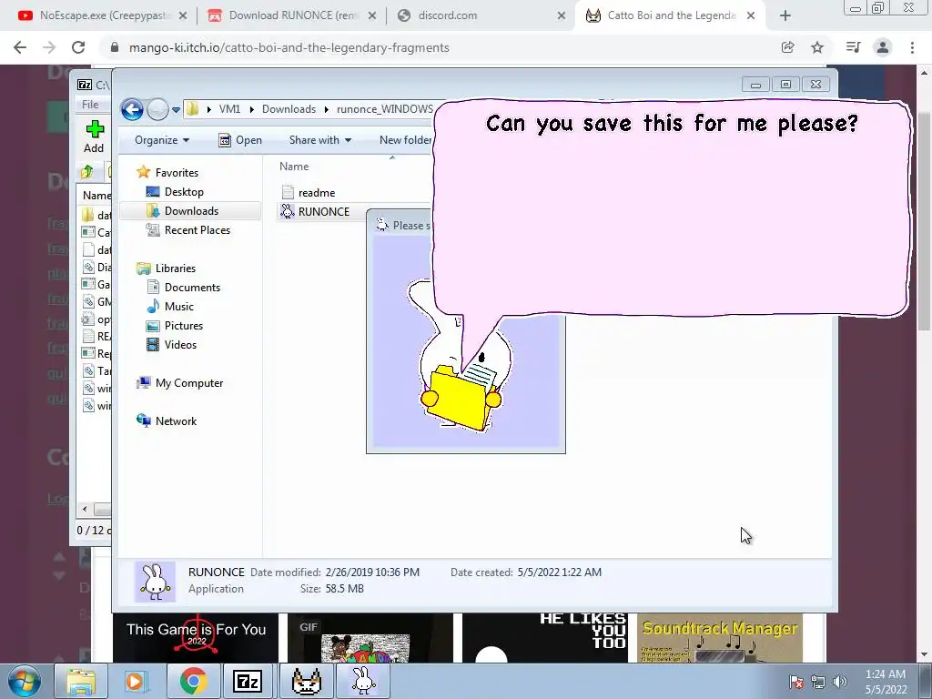Image resolution: width=932 pixels, height=699 pixels.
Task: Click the Name column header
Action: pos(294,167)
